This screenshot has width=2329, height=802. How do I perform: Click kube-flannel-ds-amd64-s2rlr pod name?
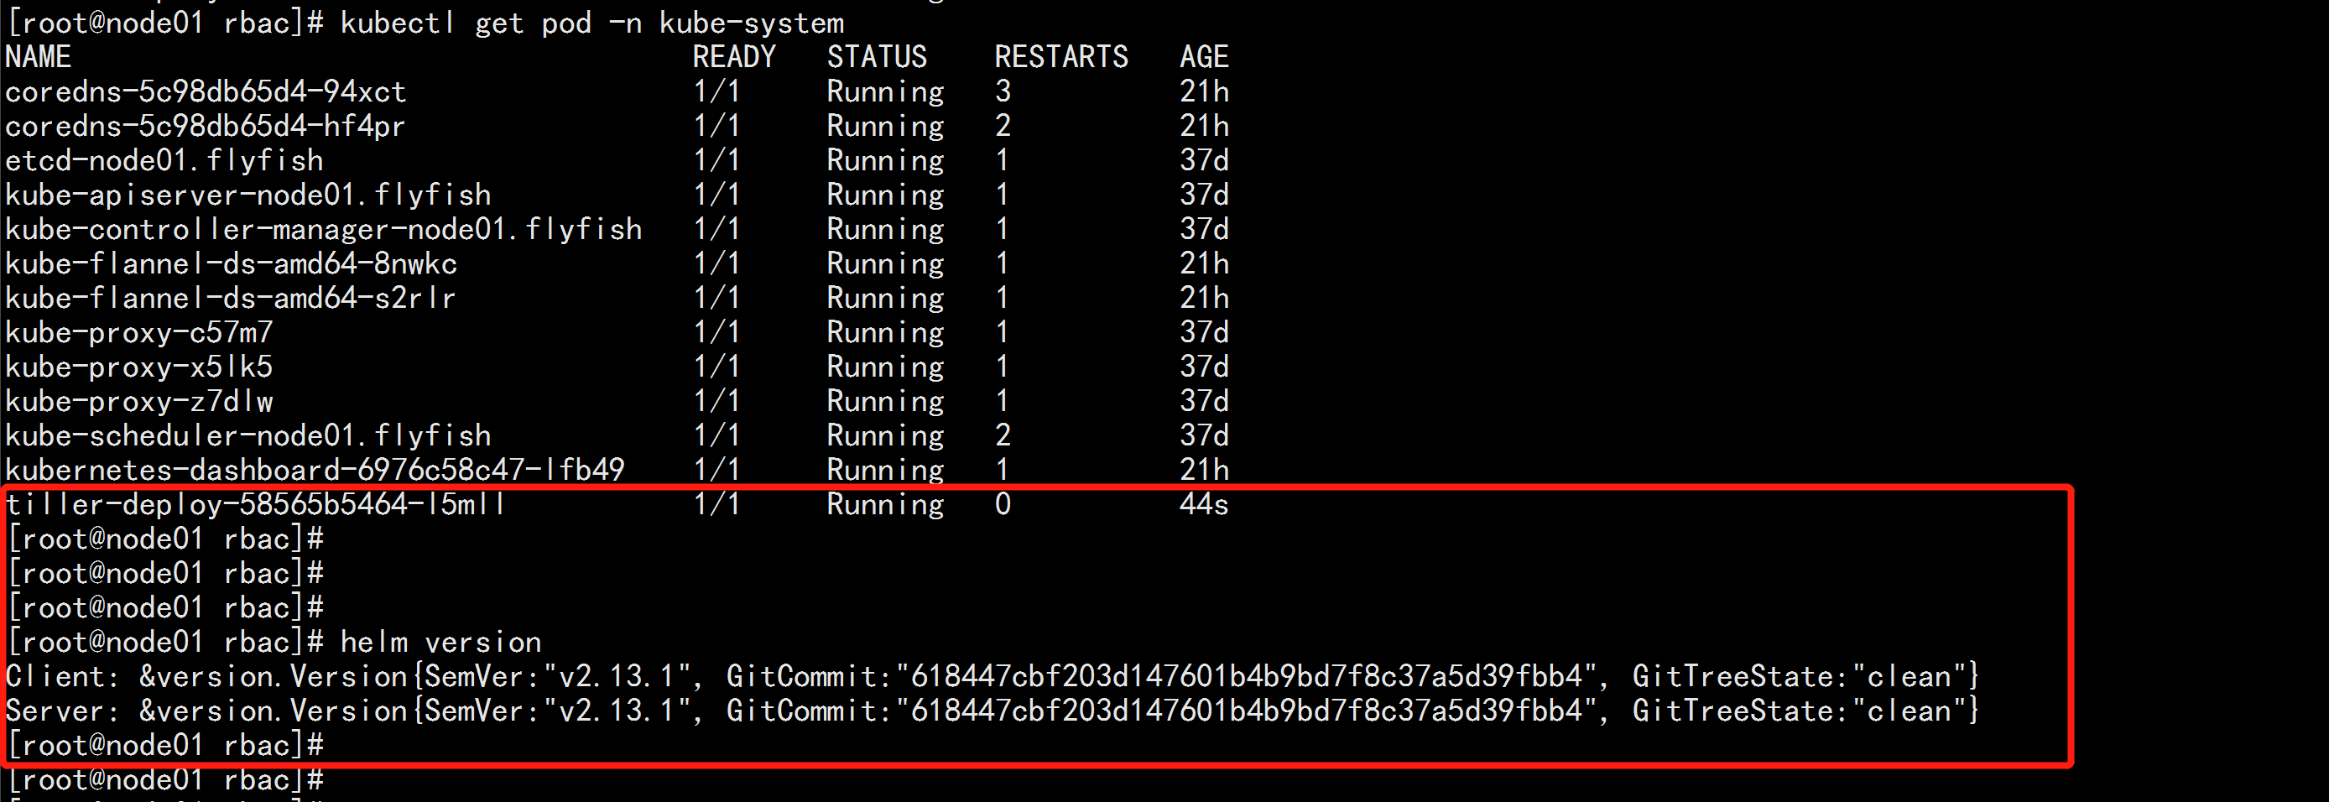(231, 298)
